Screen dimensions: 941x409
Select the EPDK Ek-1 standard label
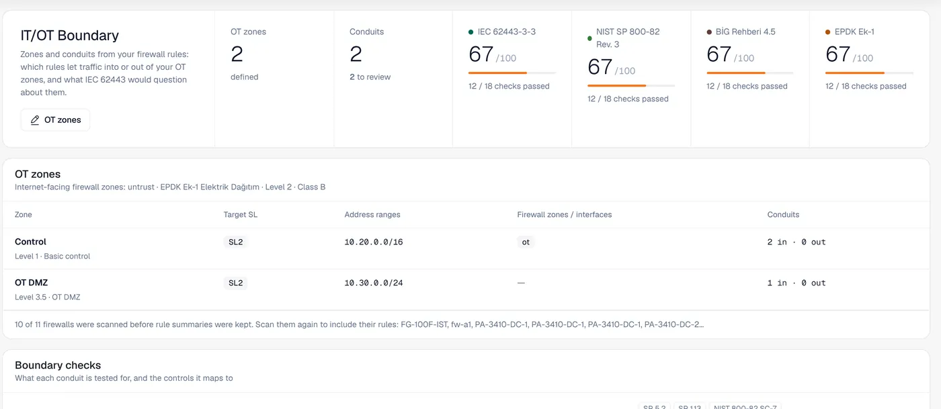(854, 32)
